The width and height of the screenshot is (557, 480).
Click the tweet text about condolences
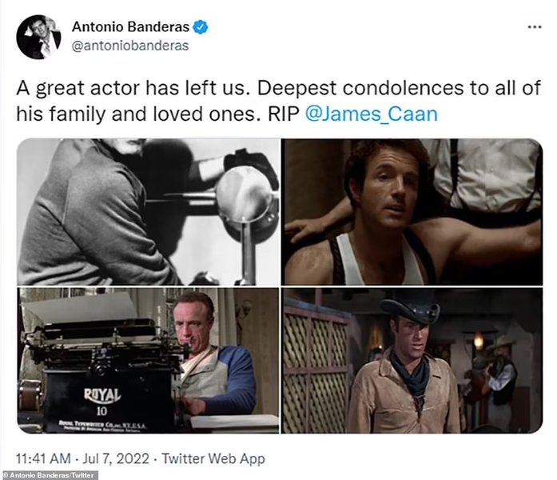tap(278, 101)
